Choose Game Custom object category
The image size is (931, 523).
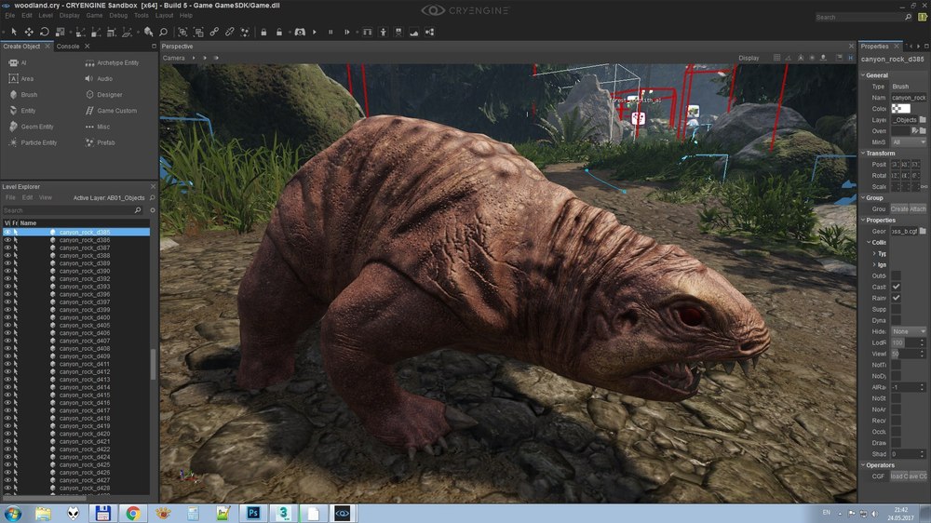[111, 111]
